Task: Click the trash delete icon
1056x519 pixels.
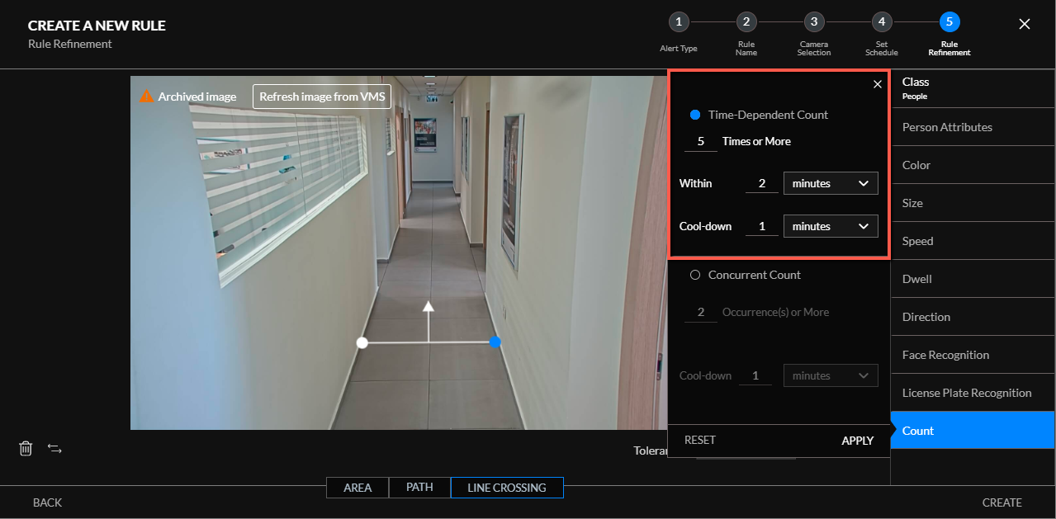Action: pos(26,448)
